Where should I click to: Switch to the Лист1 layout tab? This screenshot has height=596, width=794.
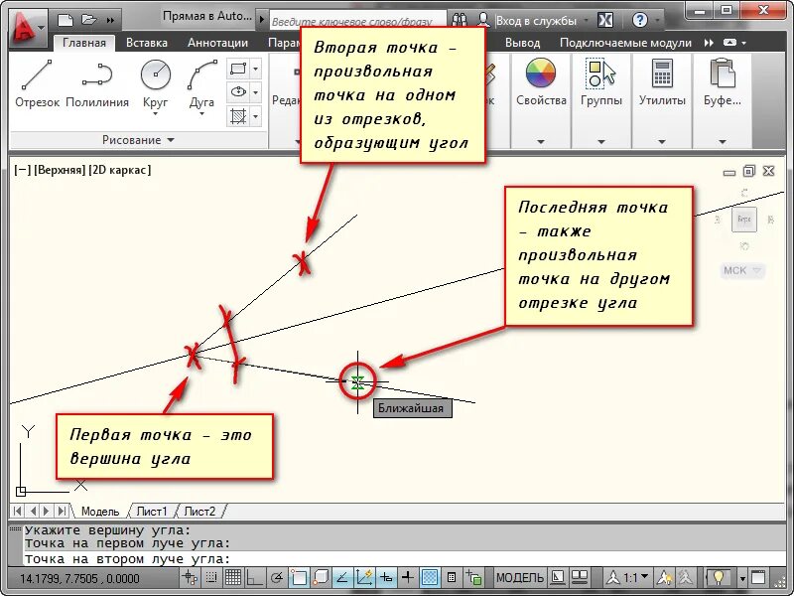[152, 512]
